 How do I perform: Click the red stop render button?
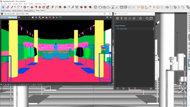(x=50, y=18)
